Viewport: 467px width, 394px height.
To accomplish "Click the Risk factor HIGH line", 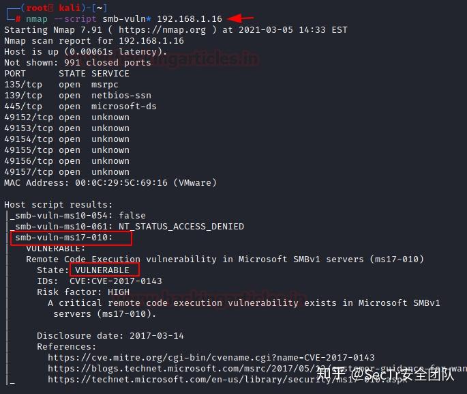I will (82, 292).
